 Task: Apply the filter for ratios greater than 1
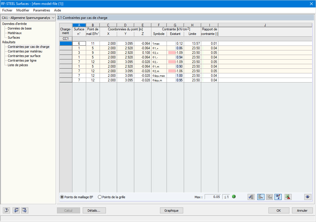(269, 197)
